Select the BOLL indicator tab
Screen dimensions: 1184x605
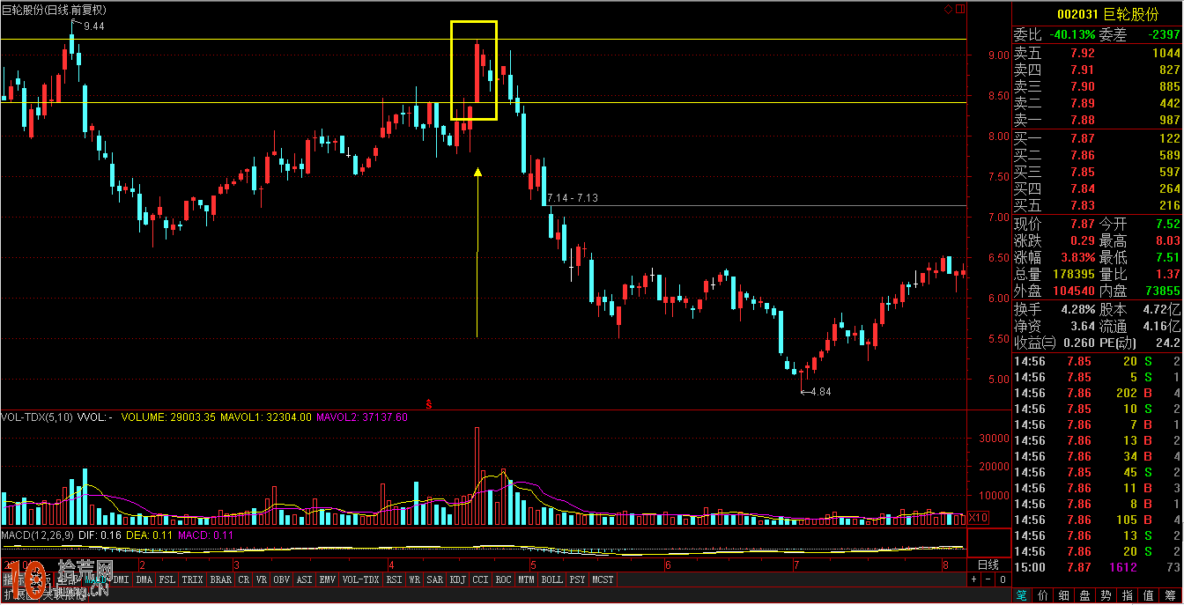(552, 579)
